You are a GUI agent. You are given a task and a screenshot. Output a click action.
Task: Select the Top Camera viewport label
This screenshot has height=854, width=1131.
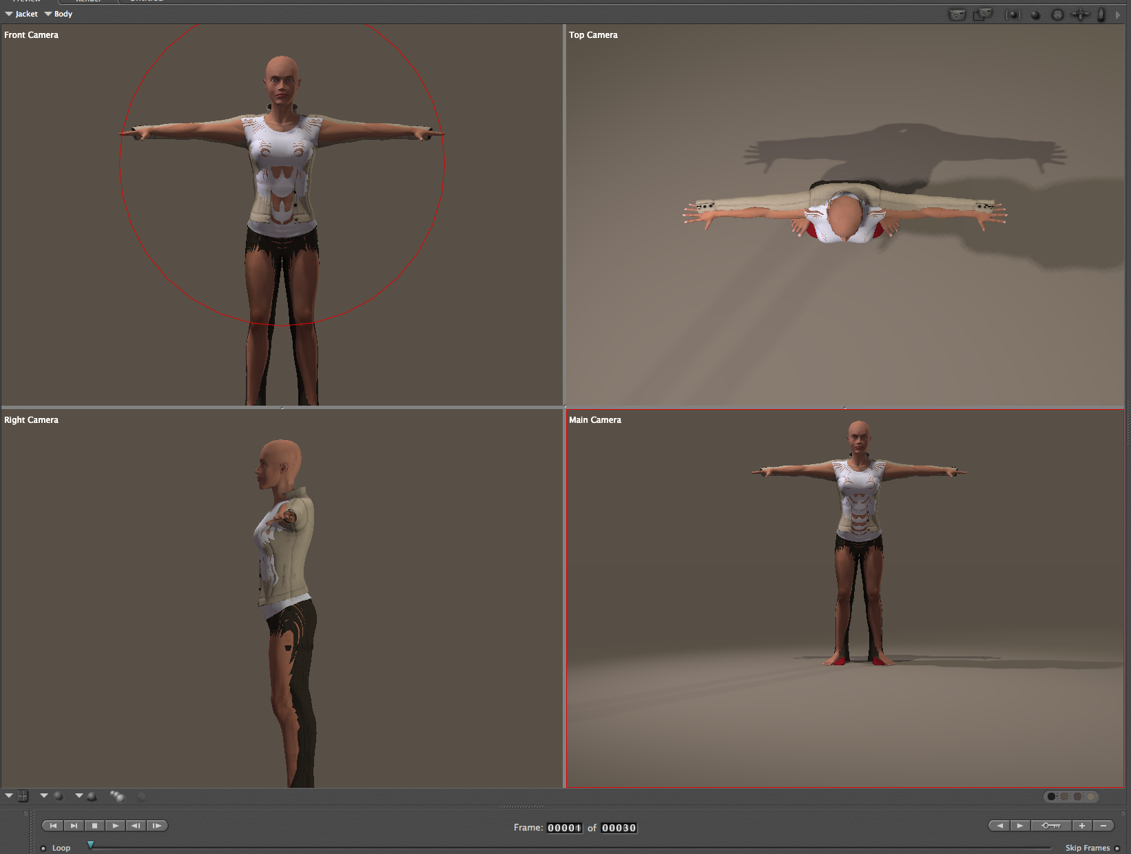593,35
